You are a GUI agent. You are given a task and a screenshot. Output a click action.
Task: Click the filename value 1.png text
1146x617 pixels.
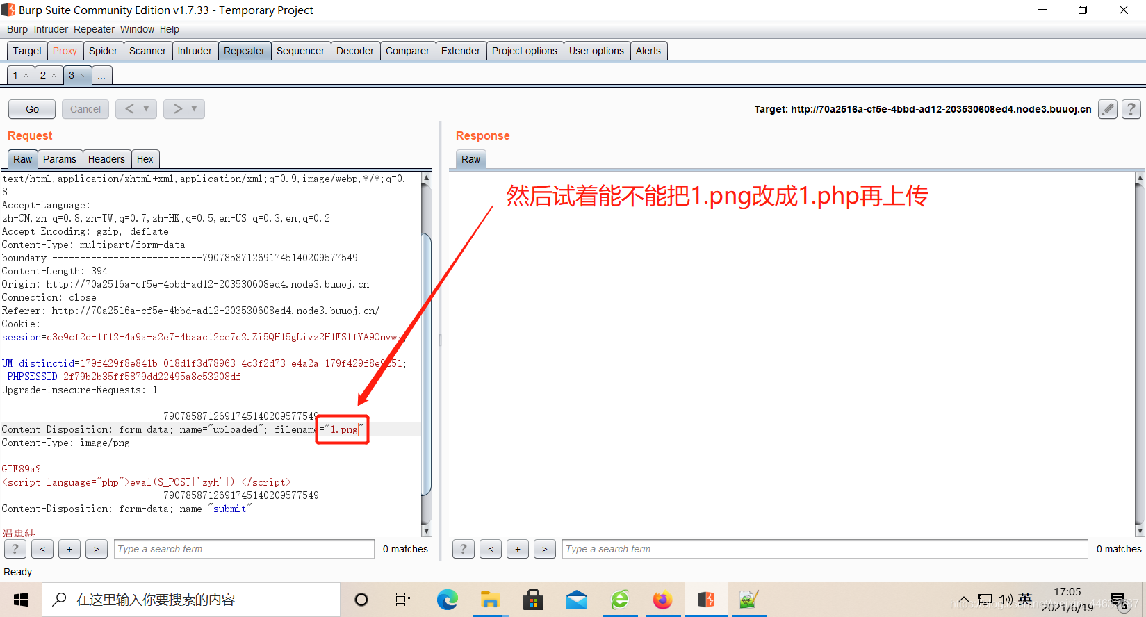344,429
